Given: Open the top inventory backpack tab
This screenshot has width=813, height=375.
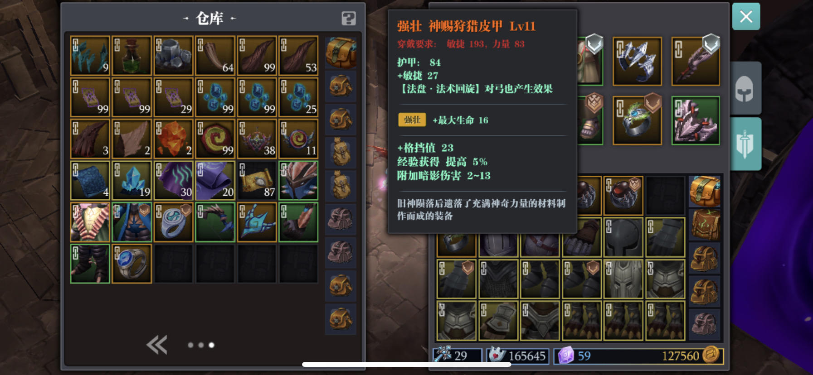Looking at the screenshot, I should [x=705, y=191].
